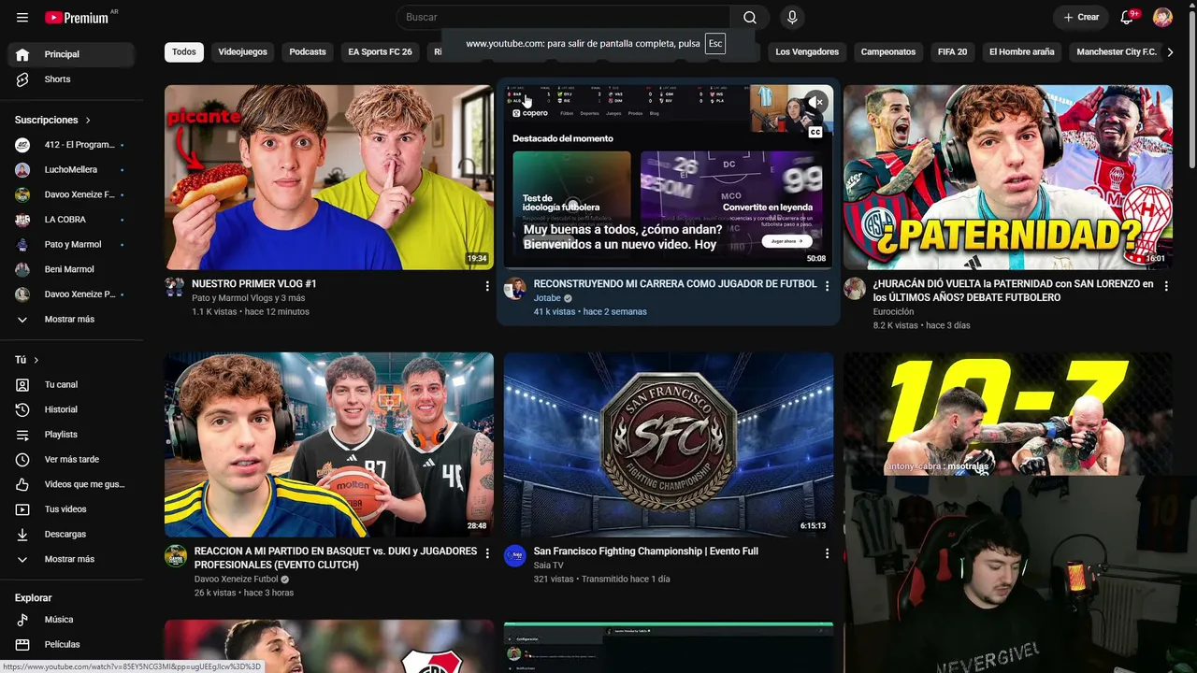Open the NUESTRO PRIMER VLOG #1 title
Screen dimensions: 1197x673
pyautogui.click(x=254, y=284)
